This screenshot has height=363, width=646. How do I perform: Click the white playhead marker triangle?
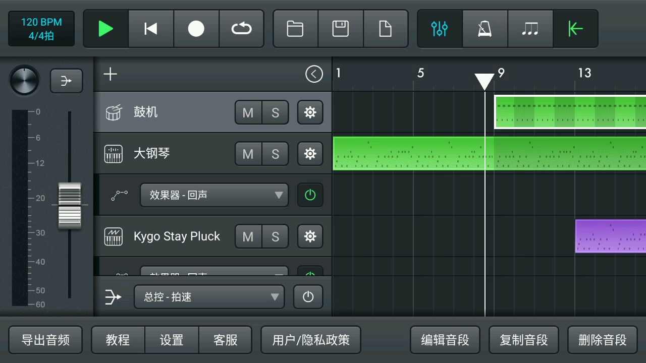point(484,81)
